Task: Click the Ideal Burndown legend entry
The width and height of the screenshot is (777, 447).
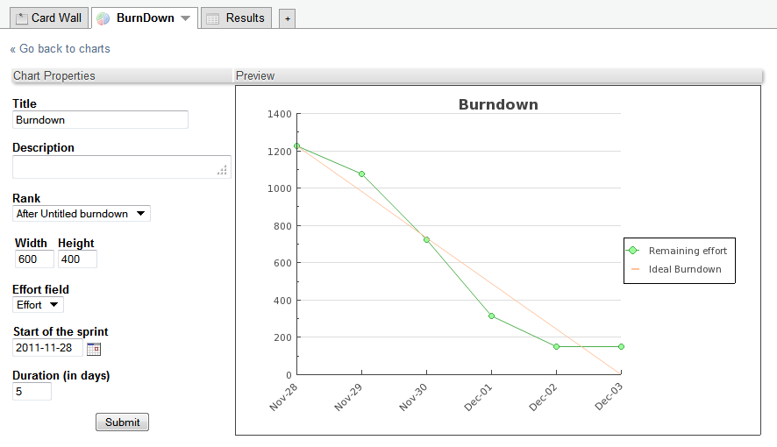Action: click(685, 269)
